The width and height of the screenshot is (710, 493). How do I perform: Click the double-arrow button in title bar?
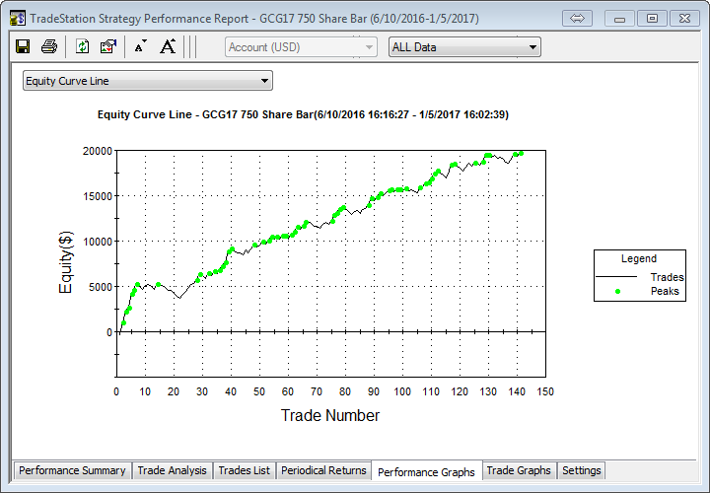577,18
